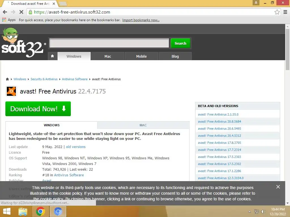Screen dimensions: 290x217
Task: Open avast! Free Antivirus 12.3.3154.0
Action: (221, 178)
